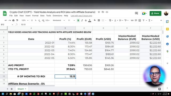Image resolution: width=171 pixels, height=96 pixels.
Task: Open the font size dropdown
Action: pos(71,20)
